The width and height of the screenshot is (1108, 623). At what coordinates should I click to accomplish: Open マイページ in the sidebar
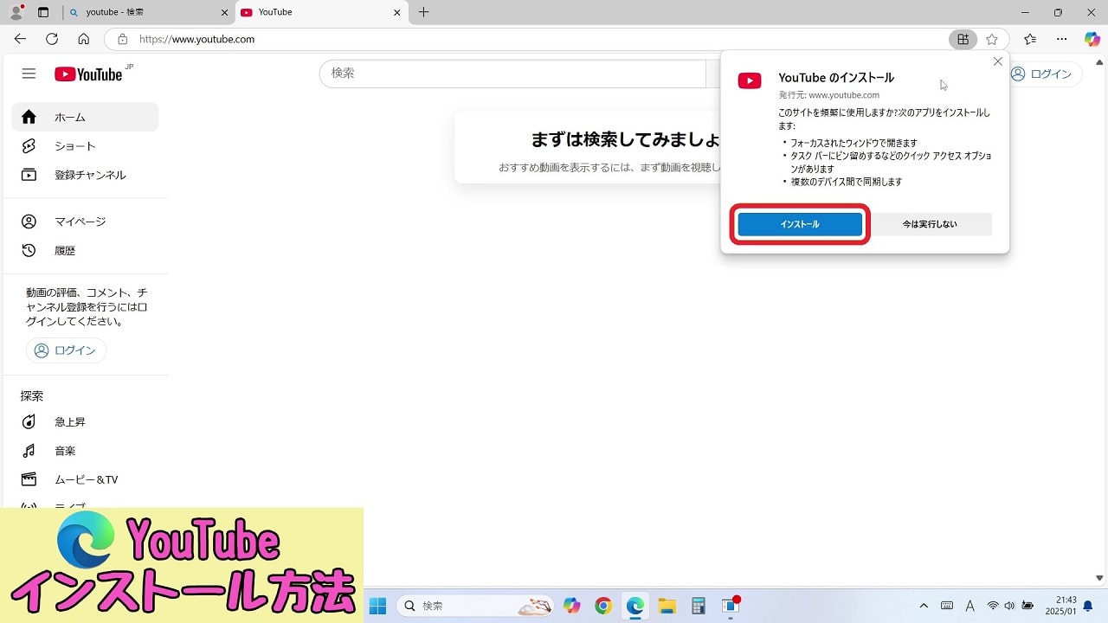tap(85, 222)
